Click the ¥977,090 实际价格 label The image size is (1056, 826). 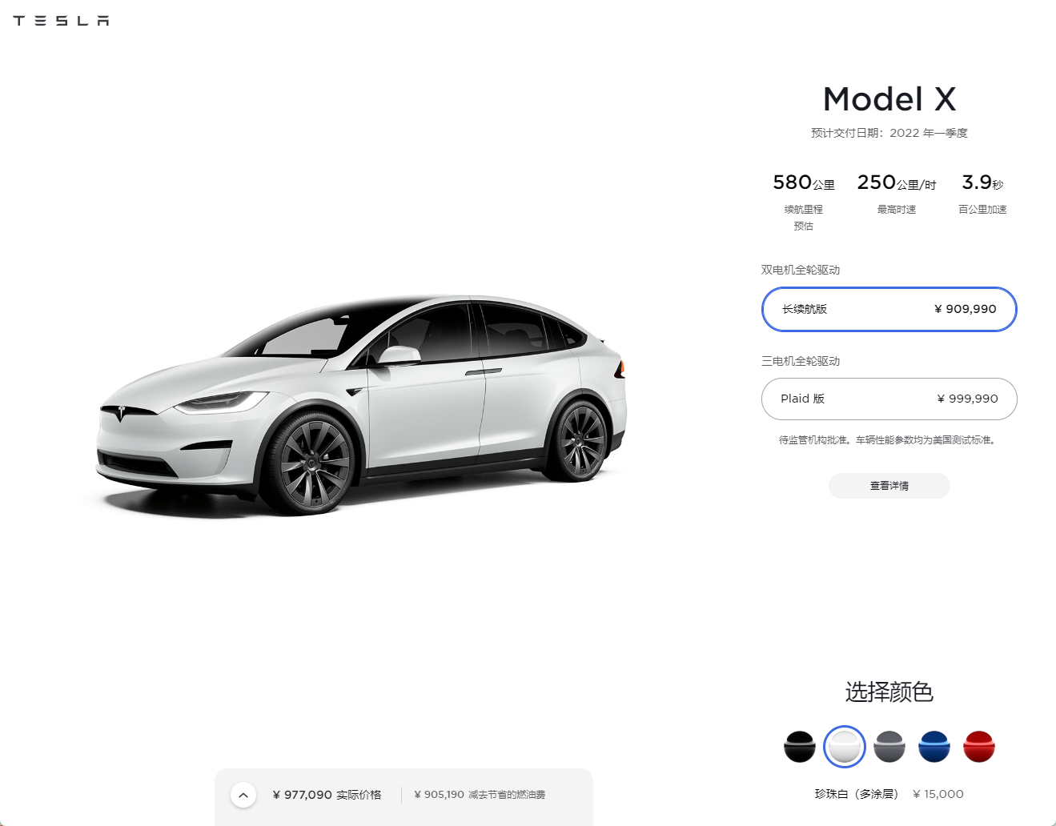[x=327, y=795]
